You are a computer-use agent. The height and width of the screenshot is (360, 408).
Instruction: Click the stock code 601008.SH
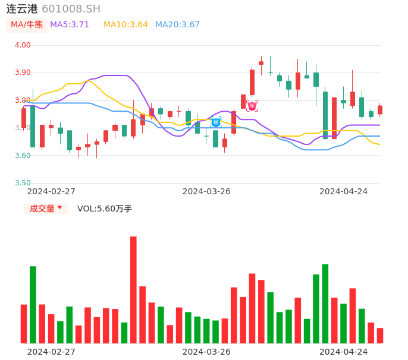point(71,9)
